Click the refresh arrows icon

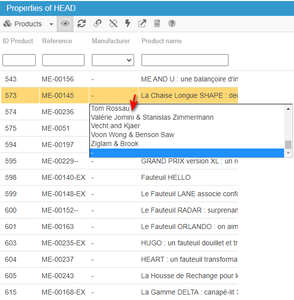coord(81,24)
